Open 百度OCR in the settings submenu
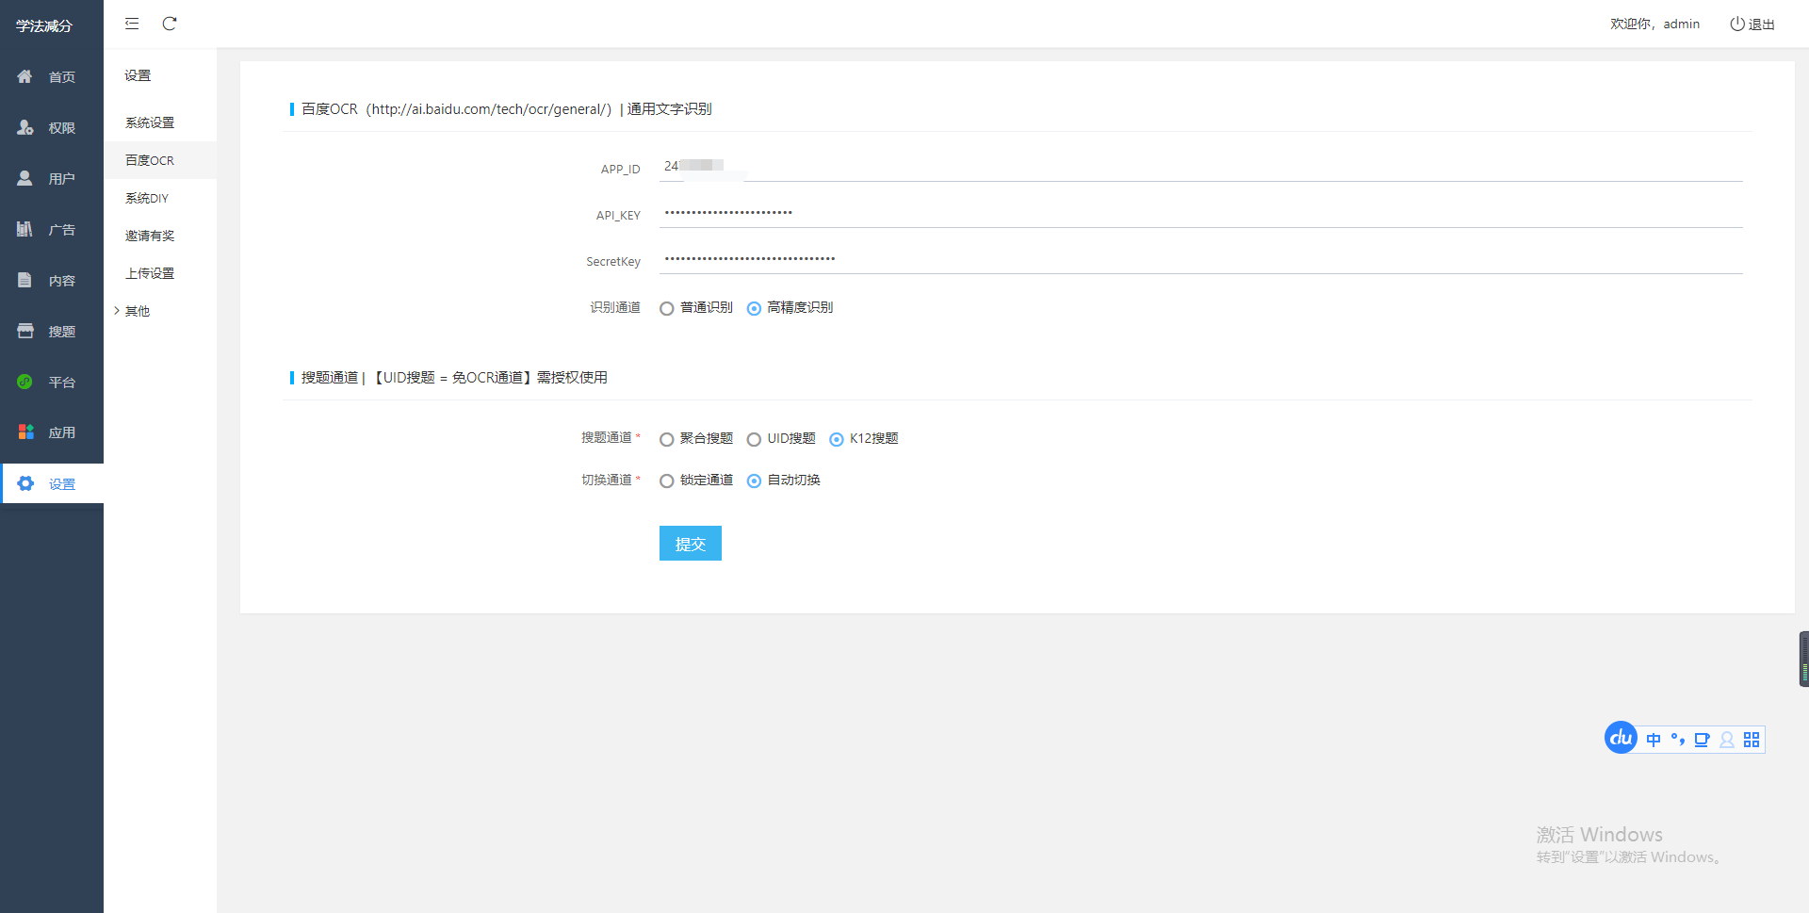1809x913 pixels. pyautogui.click(x=150, y=160)
